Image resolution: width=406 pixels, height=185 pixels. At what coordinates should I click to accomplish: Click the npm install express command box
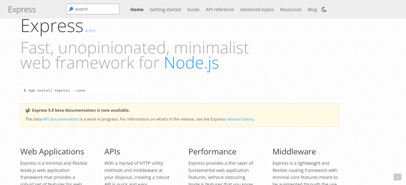pos(80,90)
